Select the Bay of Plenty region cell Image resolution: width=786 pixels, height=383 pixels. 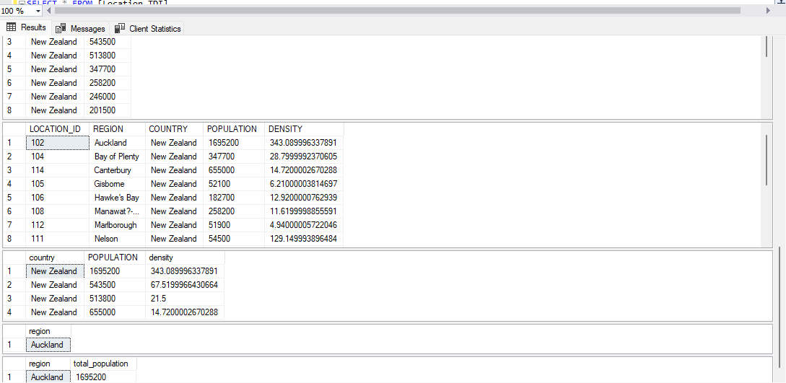click(x=118, y=157)
